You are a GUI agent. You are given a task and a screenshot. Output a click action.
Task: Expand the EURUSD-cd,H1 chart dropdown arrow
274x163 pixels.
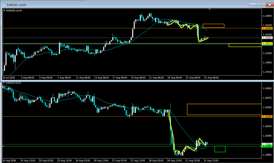(4, 83)
